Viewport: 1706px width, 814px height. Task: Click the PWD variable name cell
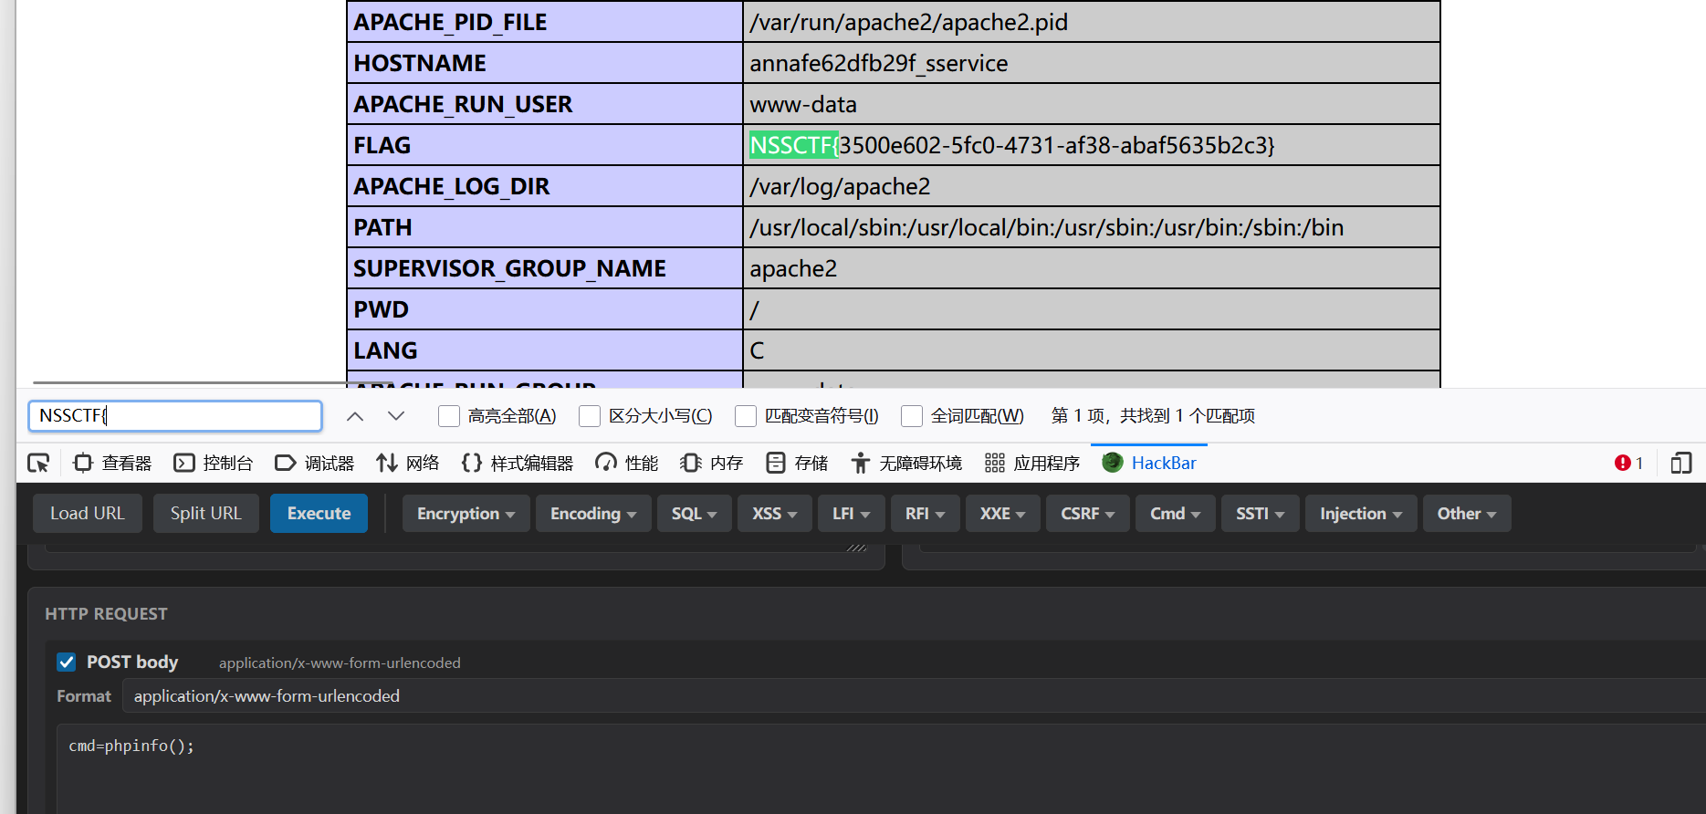[x=545, y=309]
